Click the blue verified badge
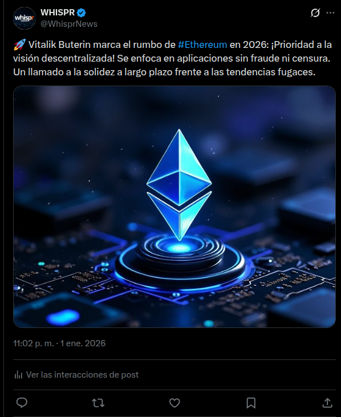Viewport: 341px width, 417px height. pos(82,13)
